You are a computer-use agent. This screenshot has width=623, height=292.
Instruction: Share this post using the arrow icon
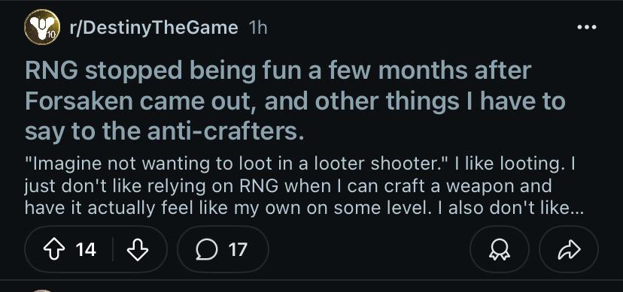coord(569,250)
